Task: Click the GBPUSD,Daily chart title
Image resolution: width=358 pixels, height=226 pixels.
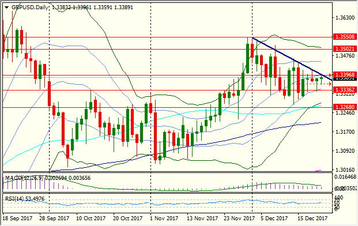Action: (x=29, y=7)
